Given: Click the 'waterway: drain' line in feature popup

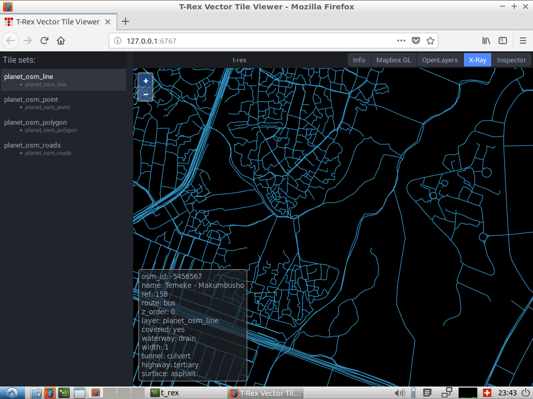Looking at the screenshot, I should pyautogui.click(x=169, y=338).
